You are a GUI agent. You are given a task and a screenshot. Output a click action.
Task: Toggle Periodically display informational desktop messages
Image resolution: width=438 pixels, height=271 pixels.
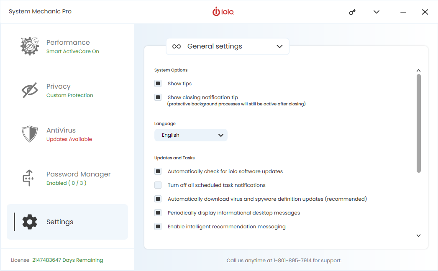click(x=158, y=212)
